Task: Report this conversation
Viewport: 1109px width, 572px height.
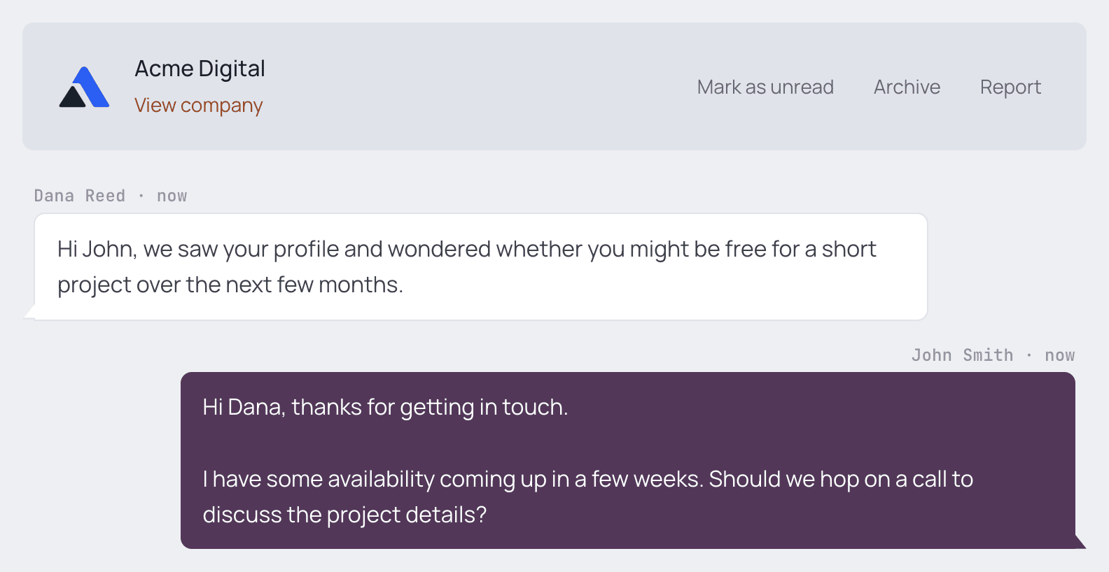Action: click(1010, 87)
